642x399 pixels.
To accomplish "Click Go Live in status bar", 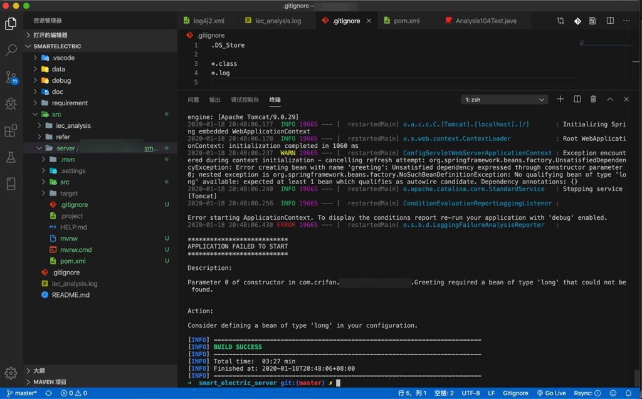I will (551, 393).
